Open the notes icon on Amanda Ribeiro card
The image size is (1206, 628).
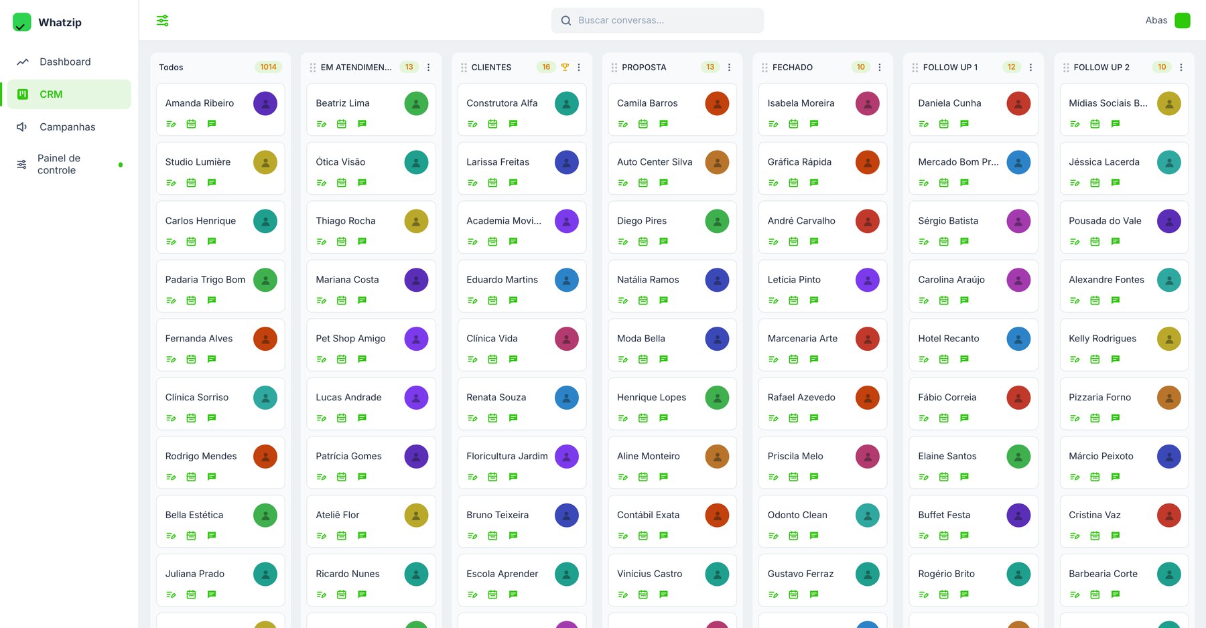[x=171, y=124]
